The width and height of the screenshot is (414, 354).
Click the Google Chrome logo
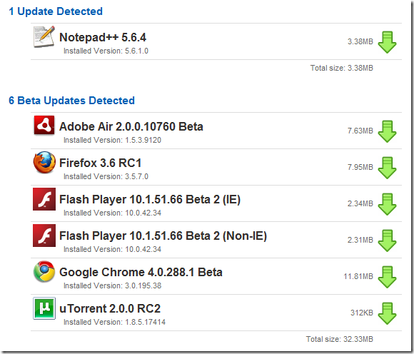(44, 271)
